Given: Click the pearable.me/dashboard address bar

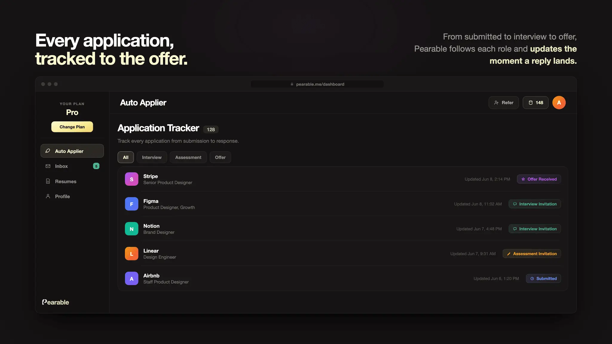Looking at the screenshot, I should (317, 84).
